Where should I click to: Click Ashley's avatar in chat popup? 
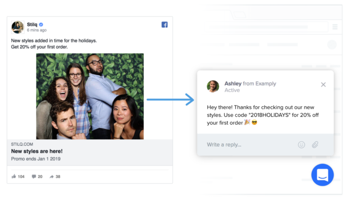213,86
